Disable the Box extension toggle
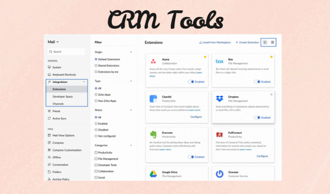Viewport: 330px width, 194px height. [x=257, y=82]
